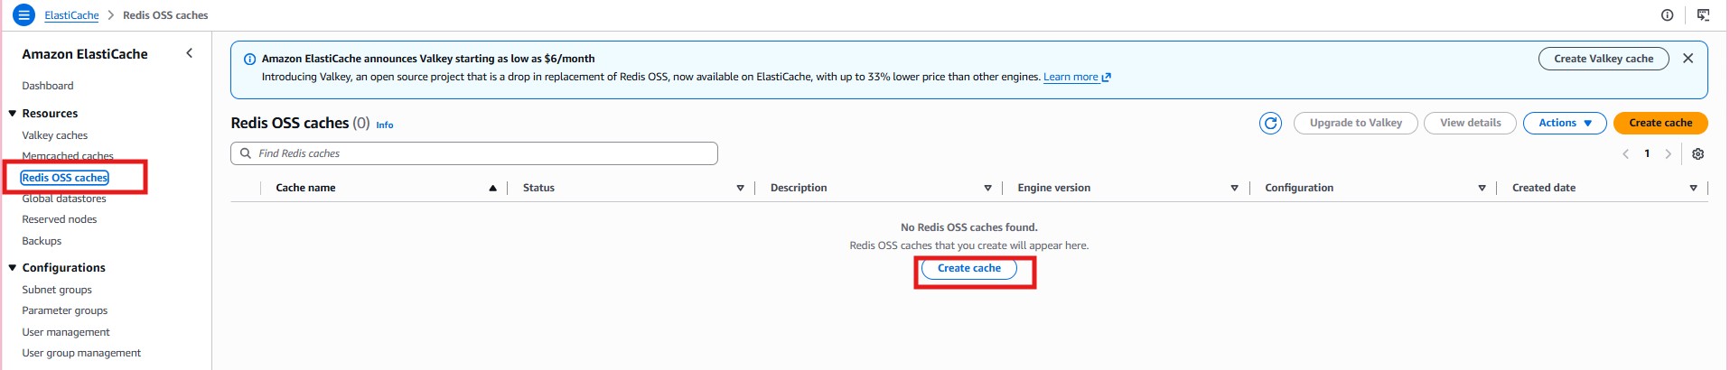Image resolution: width=1730 pixels, height=370 pixels.
Task: Open table preferences gear icon
Action: [1697, 154]
